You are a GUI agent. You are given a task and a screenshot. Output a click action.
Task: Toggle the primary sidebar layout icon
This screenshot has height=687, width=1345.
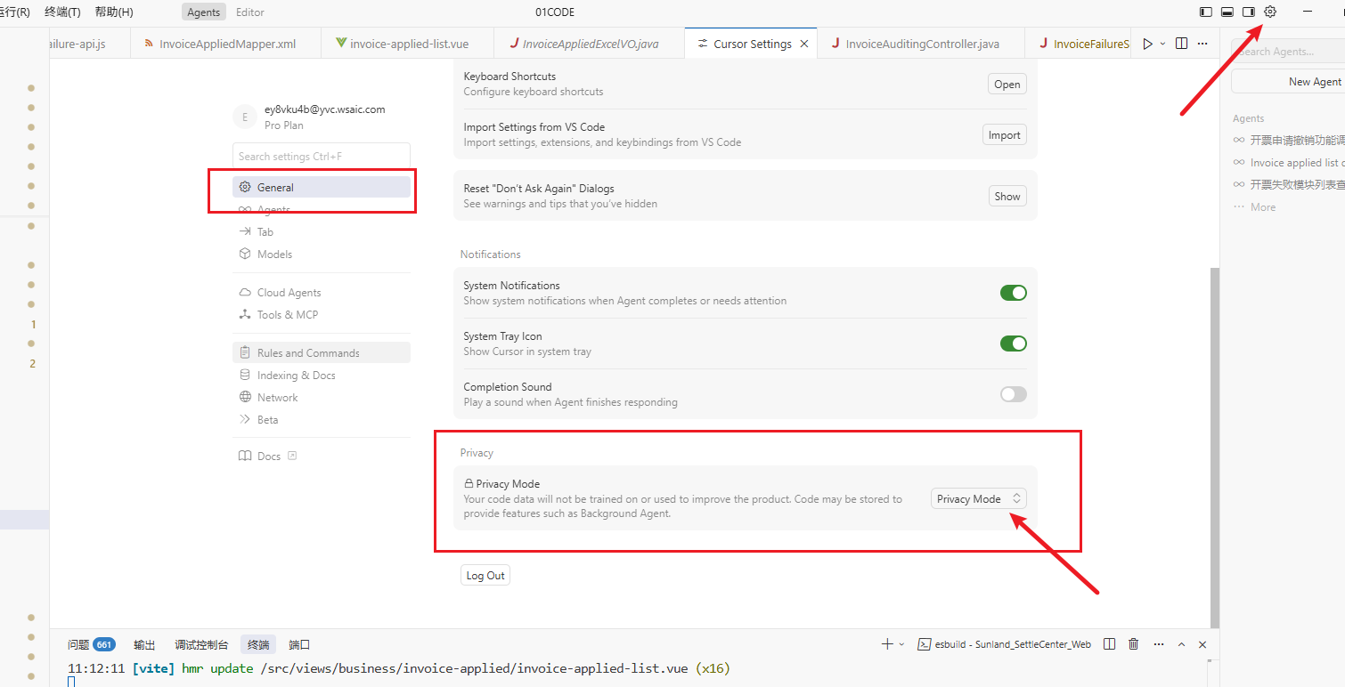click(x=1206, y=12)
